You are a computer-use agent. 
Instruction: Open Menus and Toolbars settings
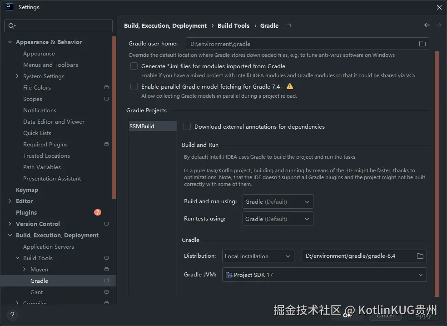coord(50,65)
